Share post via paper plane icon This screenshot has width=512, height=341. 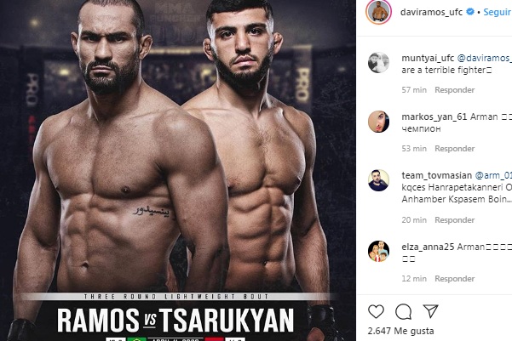pyautogui.click(x=430, y=311)
